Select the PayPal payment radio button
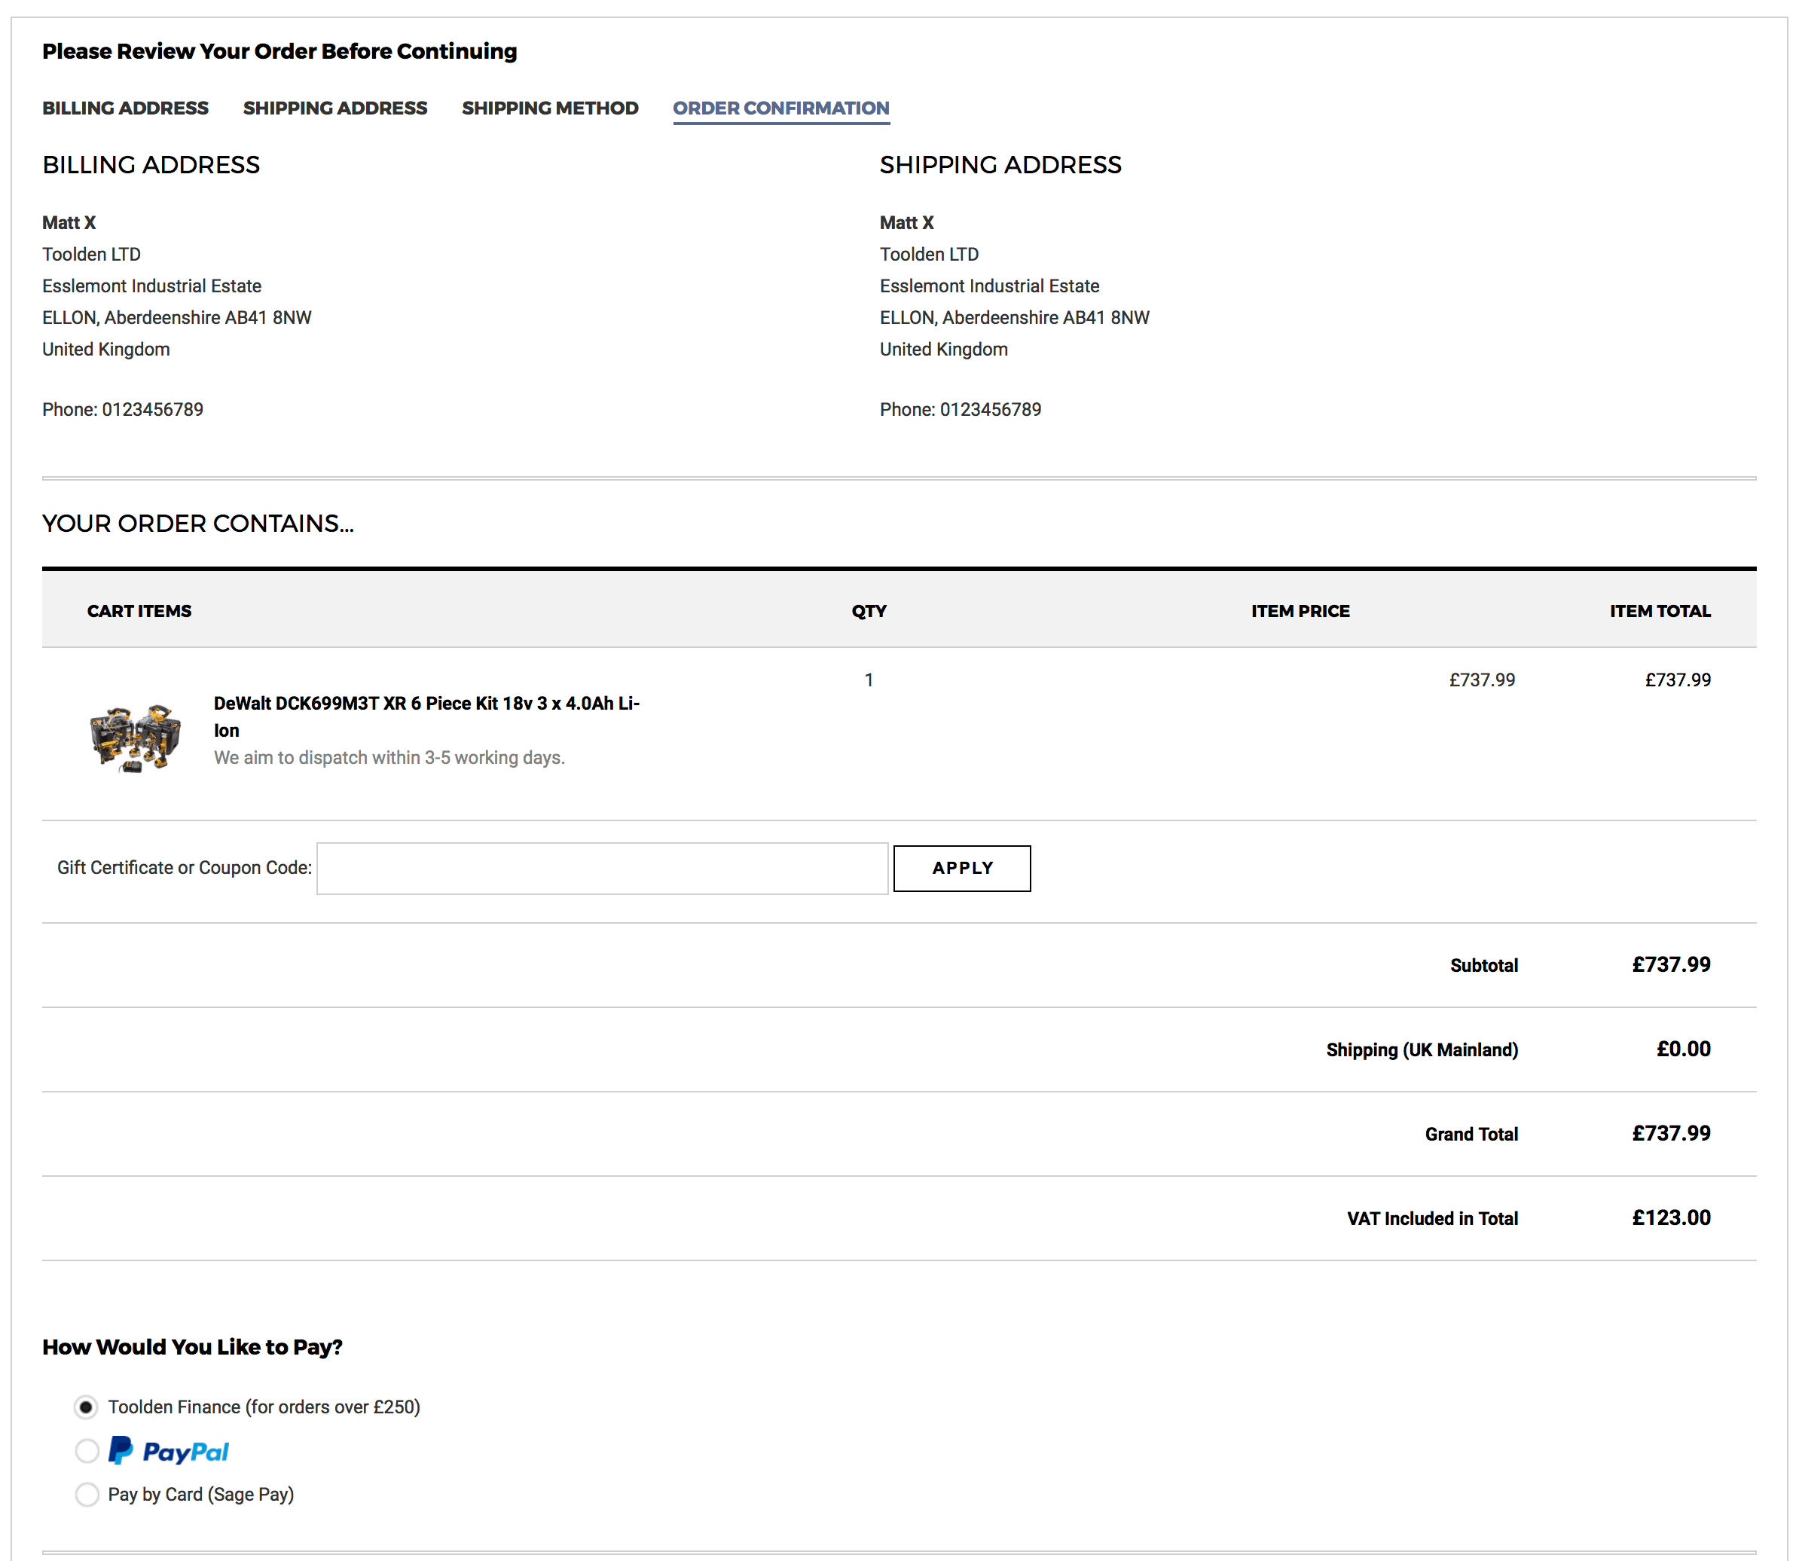This screenshot has width=1799, height=1561. coord(87,1451)
